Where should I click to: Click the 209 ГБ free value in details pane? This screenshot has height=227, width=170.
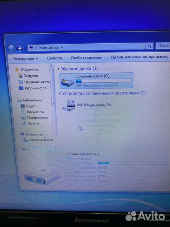102,168
